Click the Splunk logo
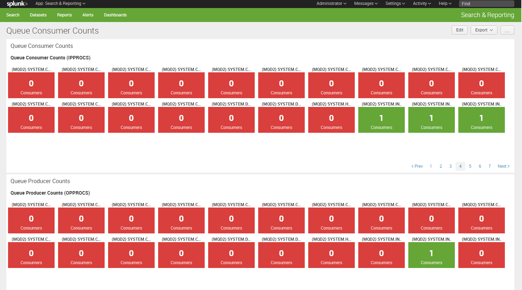Image resolution: width=522 pixels, height=290 pixels. [17, 4]
